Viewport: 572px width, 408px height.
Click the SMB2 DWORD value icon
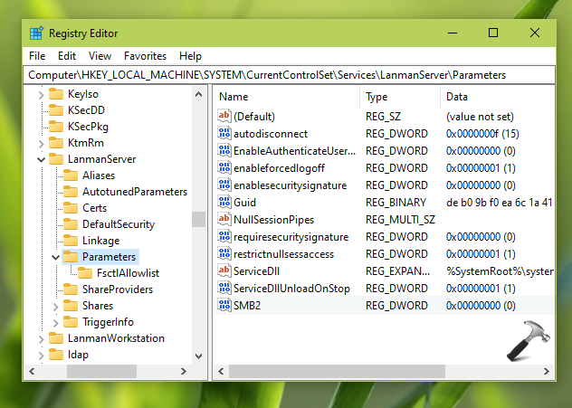pyautogui.click(x=224, y=305)
